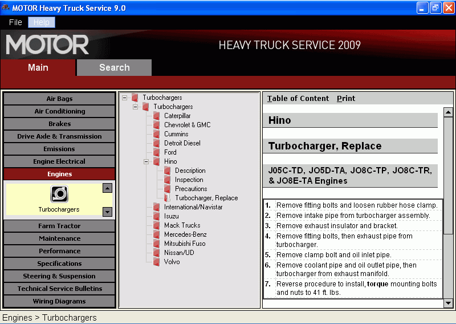
Task: Collapse the root Turbochargers tree node
Action: point(124,98)
